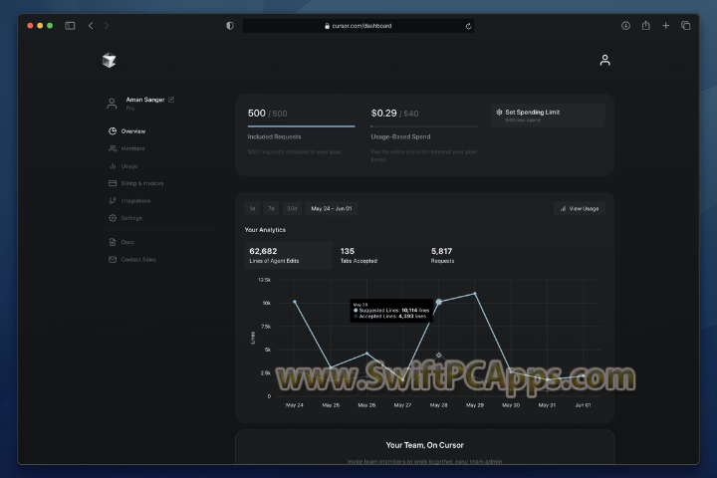The image size is (717, 478).
Task: Click the May 29 peak data point
Action: [475, 293]
